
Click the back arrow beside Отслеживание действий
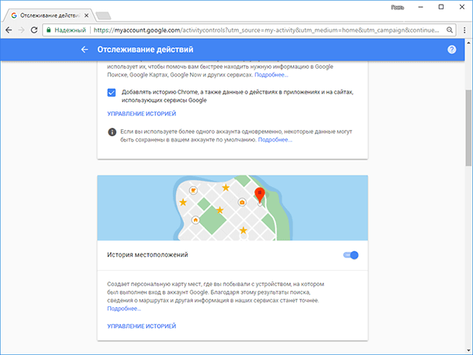pos(85,49)
